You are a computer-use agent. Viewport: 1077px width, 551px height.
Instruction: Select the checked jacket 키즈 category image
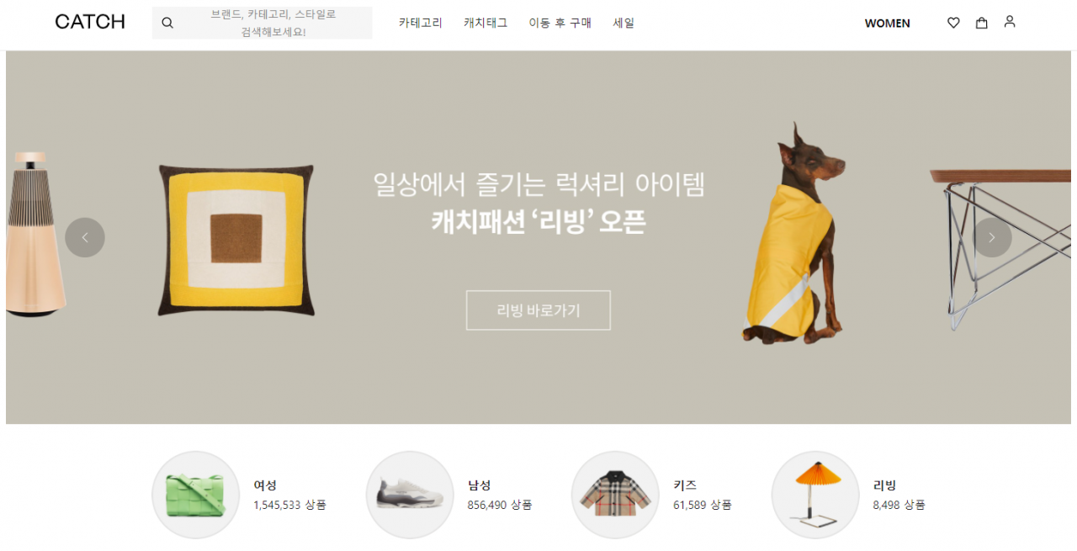[x=615, y=495]
